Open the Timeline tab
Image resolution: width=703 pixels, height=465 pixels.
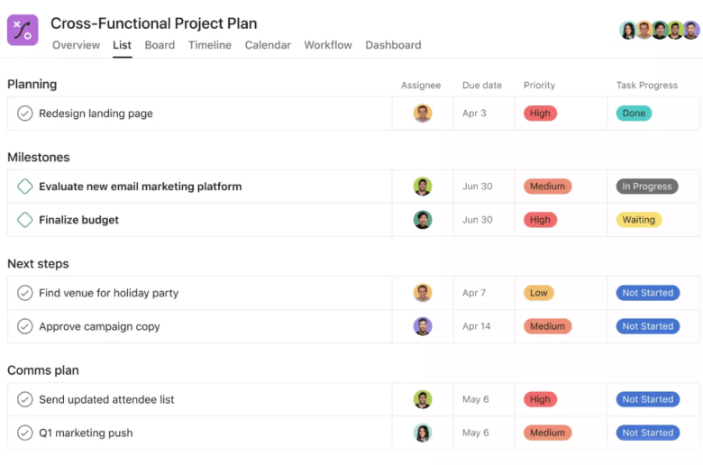[209, 45]
